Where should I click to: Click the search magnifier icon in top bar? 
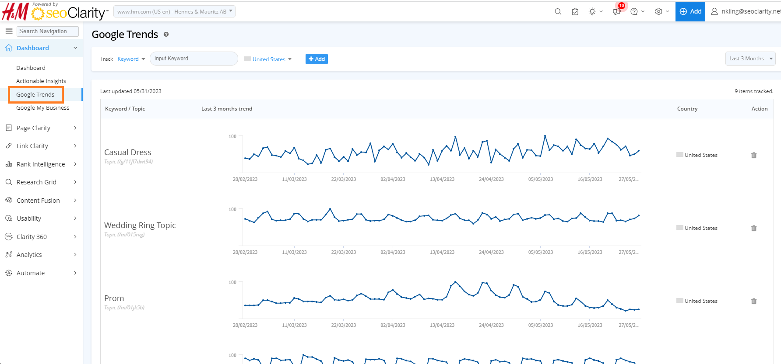pyautogui.click(x=558, y=12)
